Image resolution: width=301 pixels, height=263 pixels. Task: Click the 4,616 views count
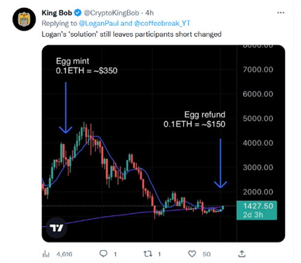64,254
